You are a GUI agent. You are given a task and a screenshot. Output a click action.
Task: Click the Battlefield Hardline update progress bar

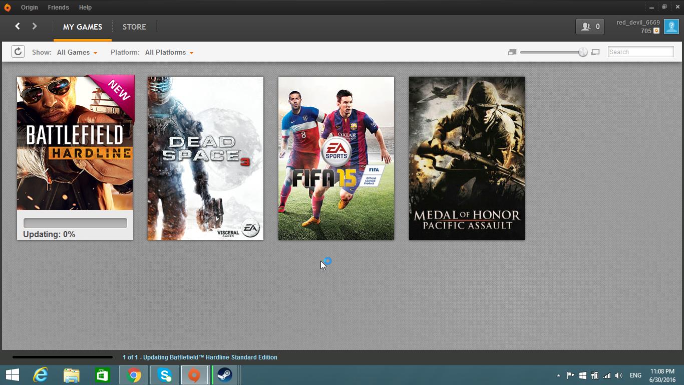[x=75, y=223]
